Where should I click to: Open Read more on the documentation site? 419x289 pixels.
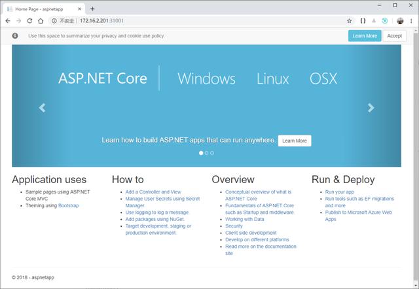tap(261, 250)
